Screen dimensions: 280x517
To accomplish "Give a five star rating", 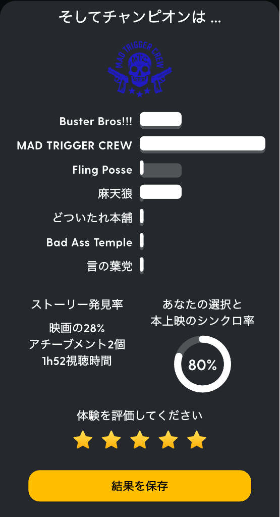I will [x=197, y=440].
